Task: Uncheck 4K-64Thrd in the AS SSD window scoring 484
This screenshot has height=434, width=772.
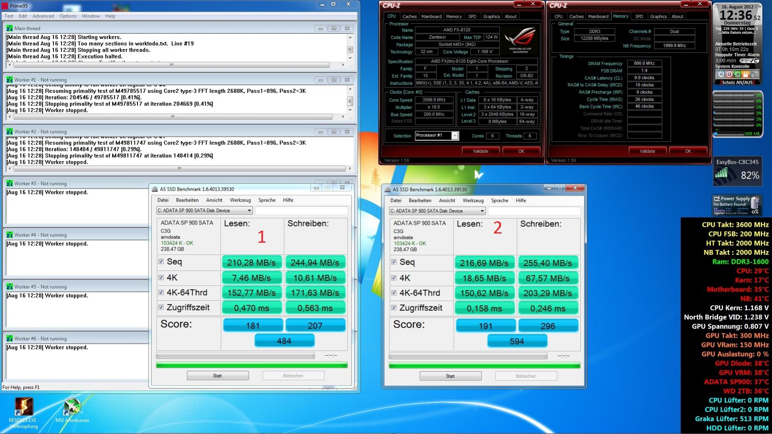Action: click(x=161, y=292)
